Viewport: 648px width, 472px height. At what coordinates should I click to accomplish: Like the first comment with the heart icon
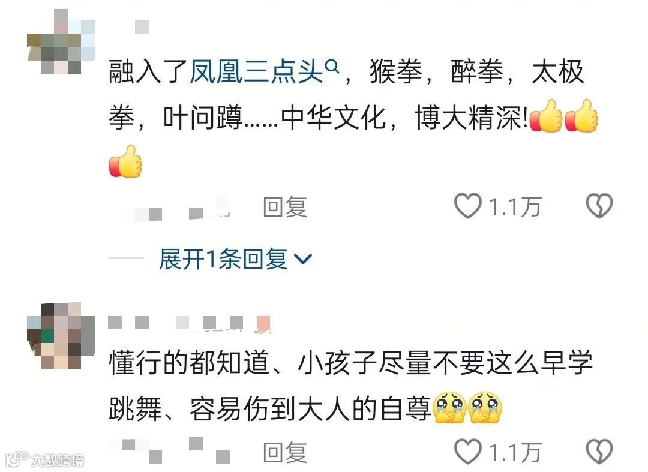[468, 206]
